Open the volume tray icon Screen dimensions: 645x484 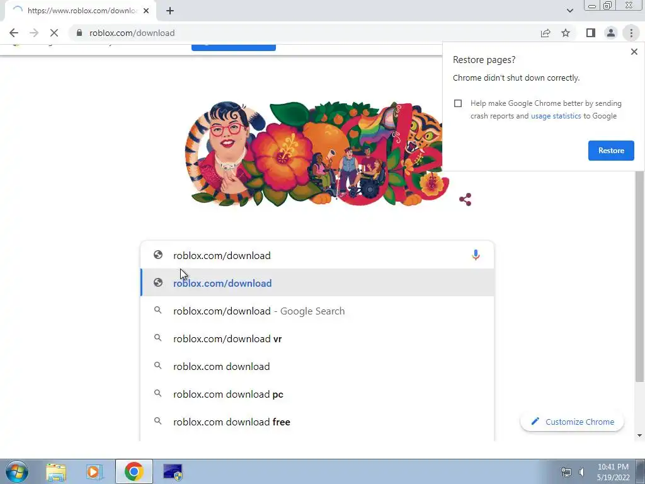[581, 472]
